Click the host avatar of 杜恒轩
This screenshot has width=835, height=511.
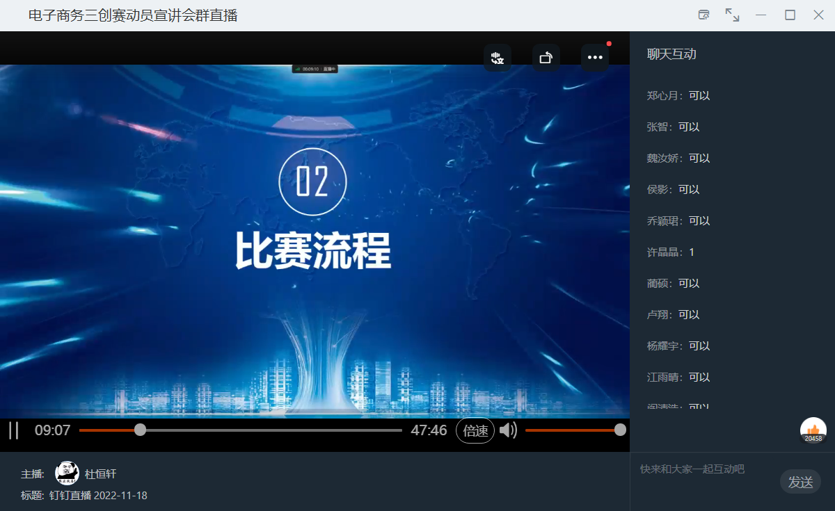(67, 473)
